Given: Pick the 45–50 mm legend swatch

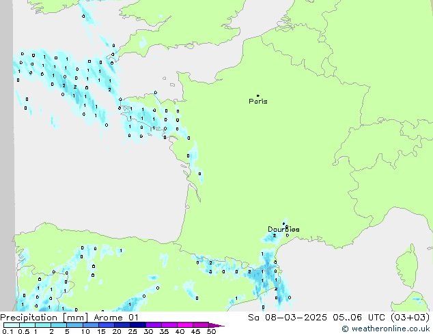Looking at the screenshot, I should pos(201,325).
